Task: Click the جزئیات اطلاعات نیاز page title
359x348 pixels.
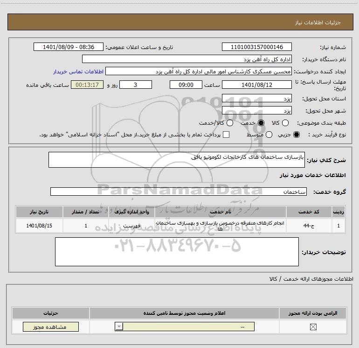Action: [x=318, y=22]
